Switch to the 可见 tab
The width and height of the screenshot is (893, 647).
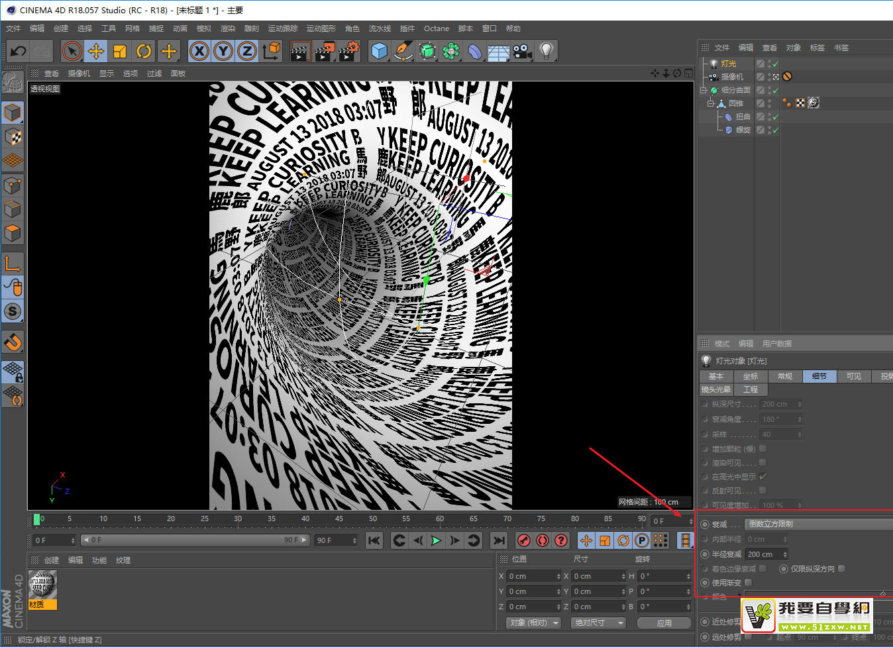pyautogui.click(x=854, y=376)
